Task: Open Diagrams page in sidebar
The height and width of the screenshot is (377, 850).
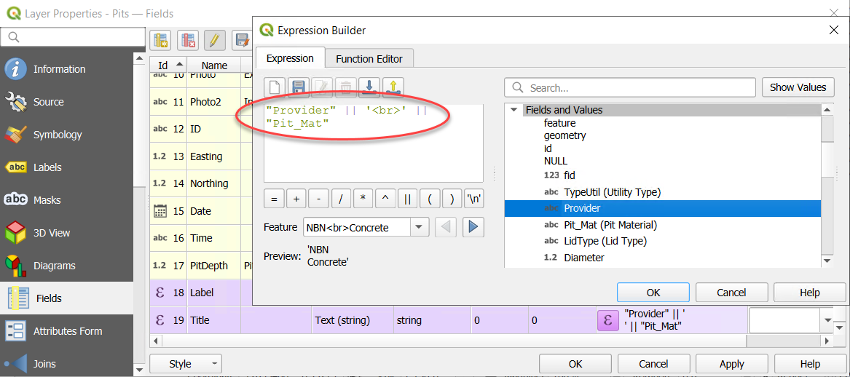Action: point(67,266)
